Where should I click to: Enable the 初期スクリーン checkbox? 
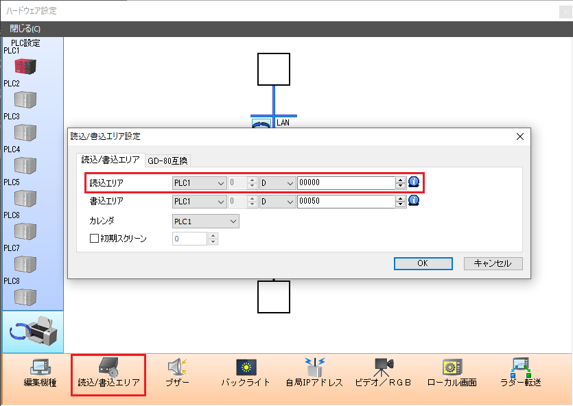click(95, 239)
